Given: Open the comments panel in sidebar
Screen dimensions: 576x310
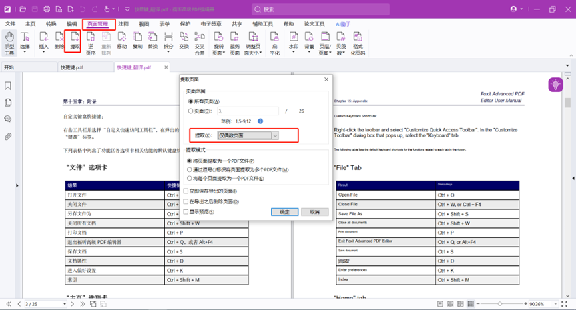Looking at the screenshot, I should click(8, 119).
